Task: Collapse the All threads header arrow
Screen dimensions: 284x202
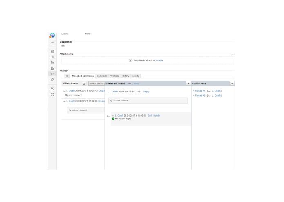Action: coord(193,83)
